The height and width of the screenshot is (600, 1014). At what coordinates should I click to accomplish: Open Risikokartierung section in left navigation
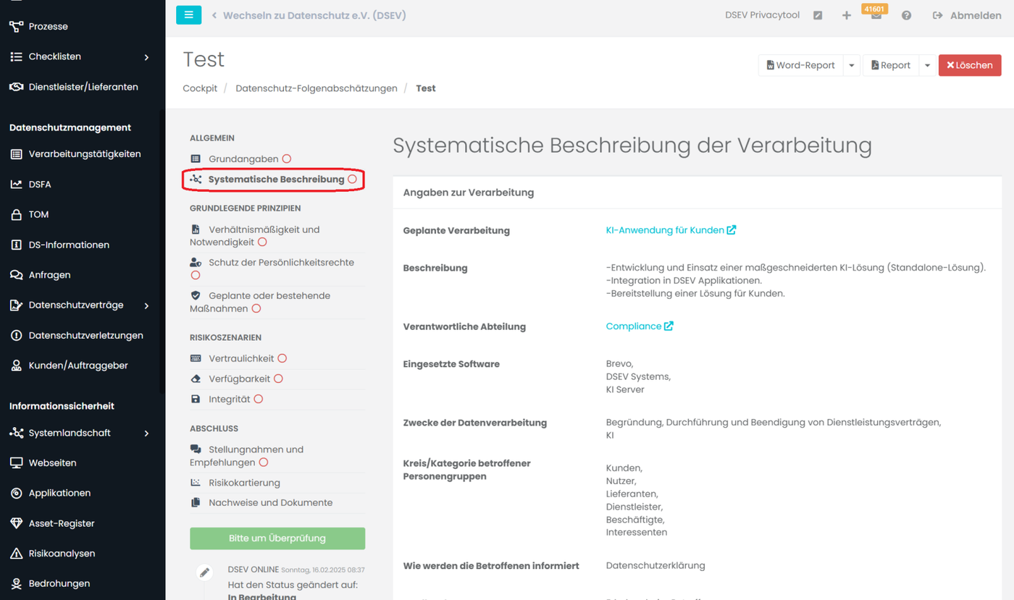coord(244,483)
